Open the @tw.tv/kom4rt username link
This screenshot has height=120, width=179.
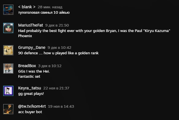[32, 106]
